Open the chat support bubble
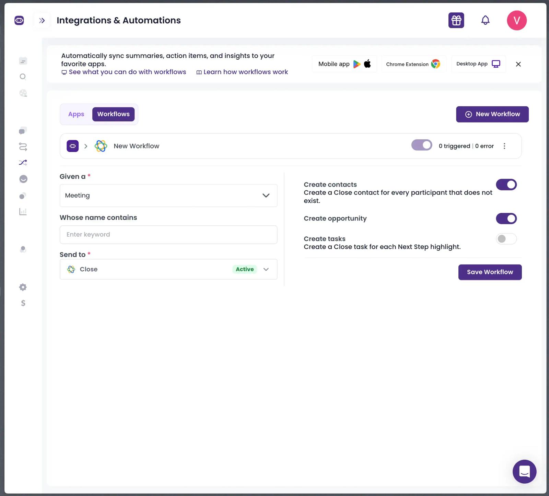 pos(524,471)
